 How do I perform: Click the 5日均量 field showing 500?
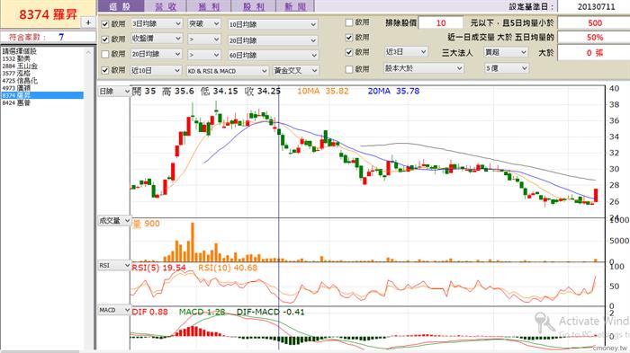[x=594, y=22]
